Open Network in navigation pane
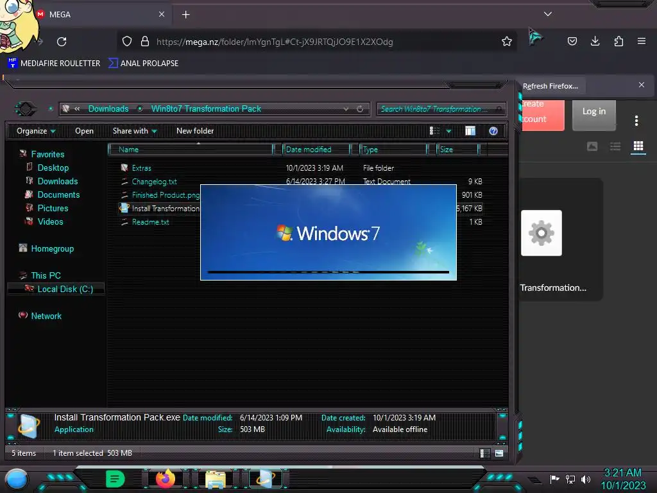Viewport: 657px width, 493px height. (46, 316)
